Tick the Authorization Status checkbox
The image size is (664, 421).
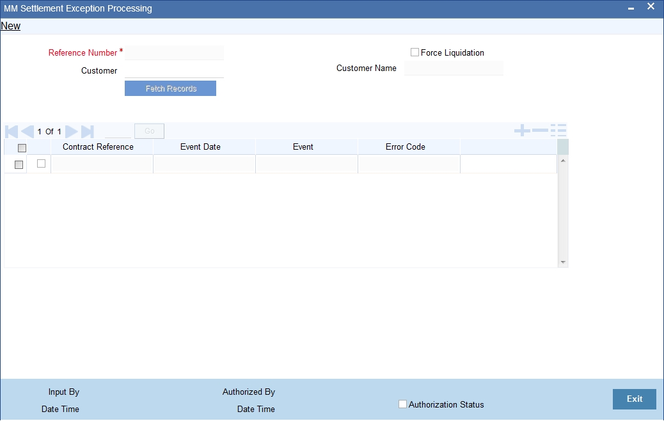pyautogui.click(x=402, y=404)
